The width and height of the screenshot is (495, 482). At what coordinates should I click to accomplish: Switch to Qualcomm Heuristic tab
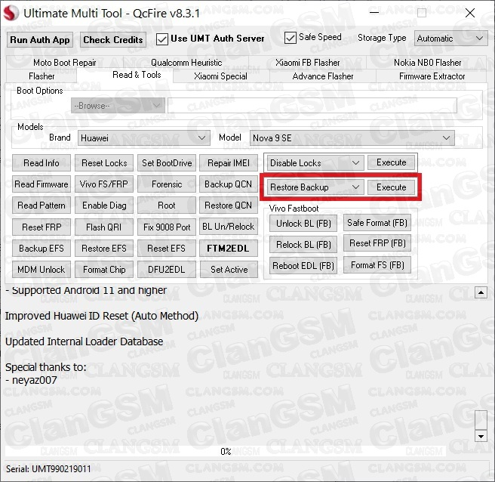click(x=186, y=63)
